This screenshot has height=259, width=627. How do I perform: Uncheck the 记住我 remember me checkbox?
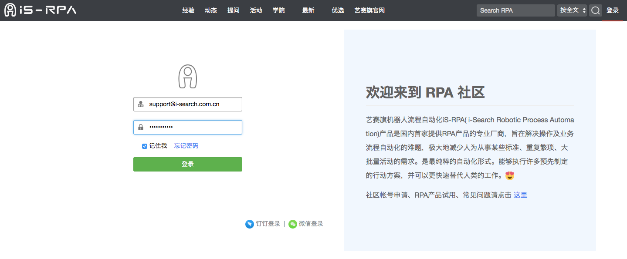pyautogui.click(x=144, y=146)
